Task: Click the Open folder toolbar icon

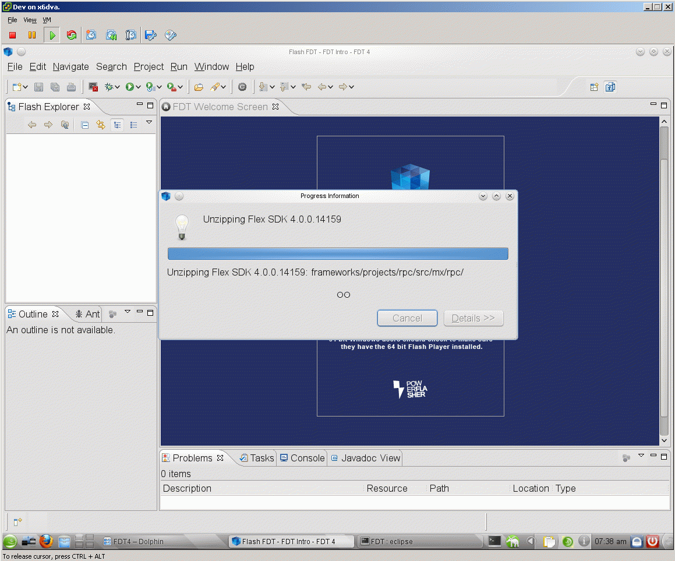Action: coord(199,87)
